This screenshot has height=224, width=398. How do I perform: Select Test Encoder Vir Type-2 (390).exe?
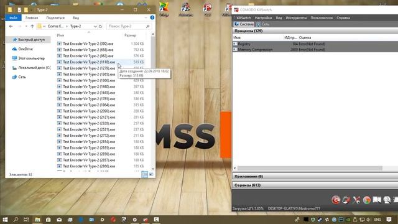pos(88,44)
